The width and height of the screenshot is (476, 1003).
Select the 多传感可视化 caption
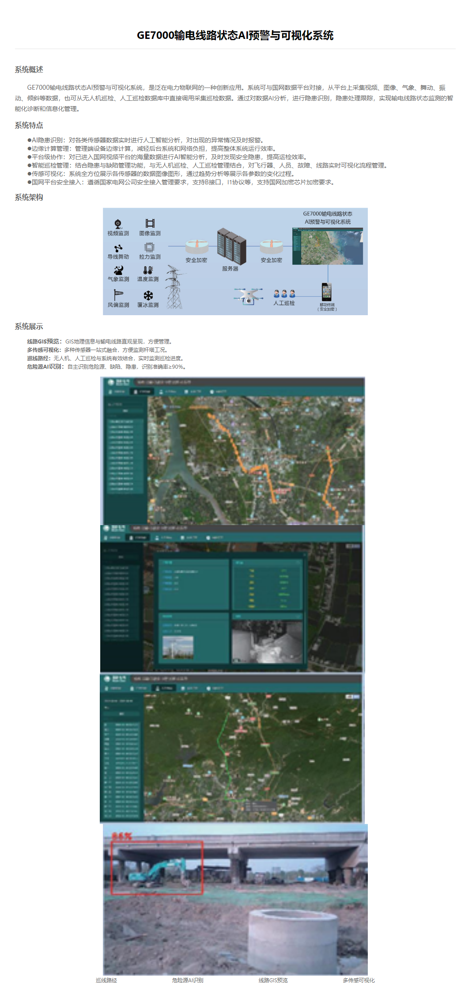[359, 980]
